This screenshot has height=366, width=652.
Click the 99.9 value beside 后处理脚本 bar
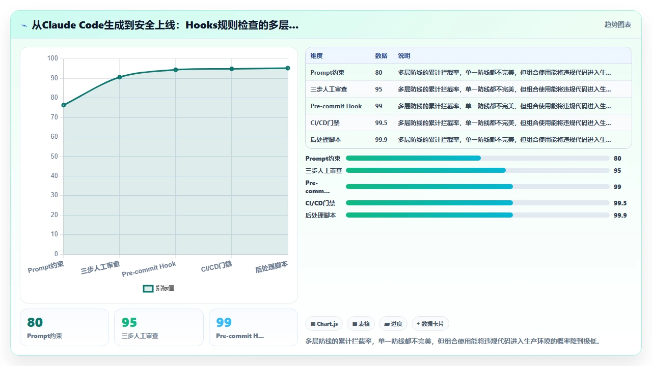pyautogui.click(x=620, y=215)
